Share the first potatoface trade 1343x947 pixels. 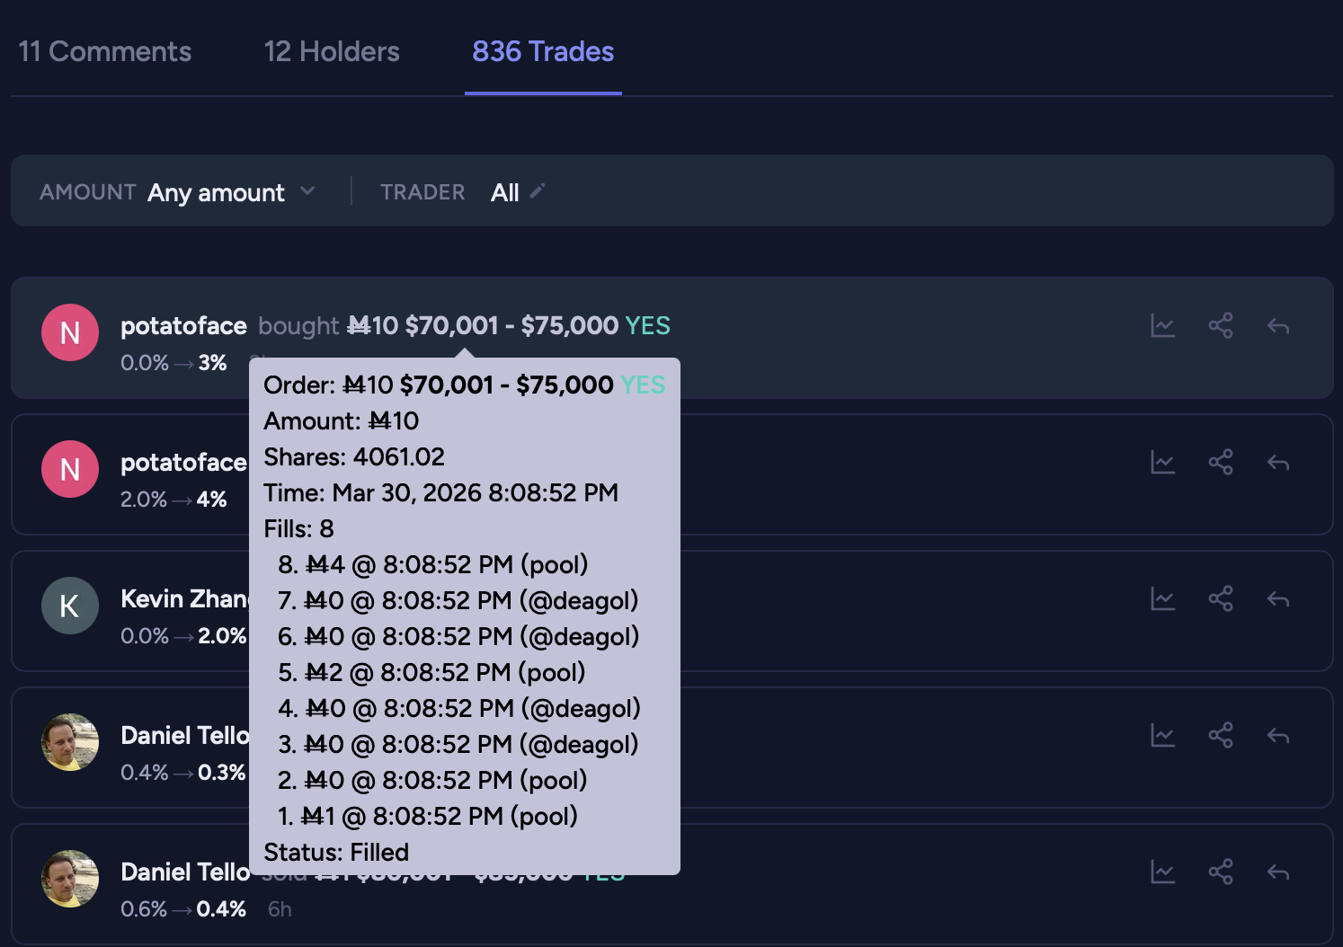[1220, 326]
